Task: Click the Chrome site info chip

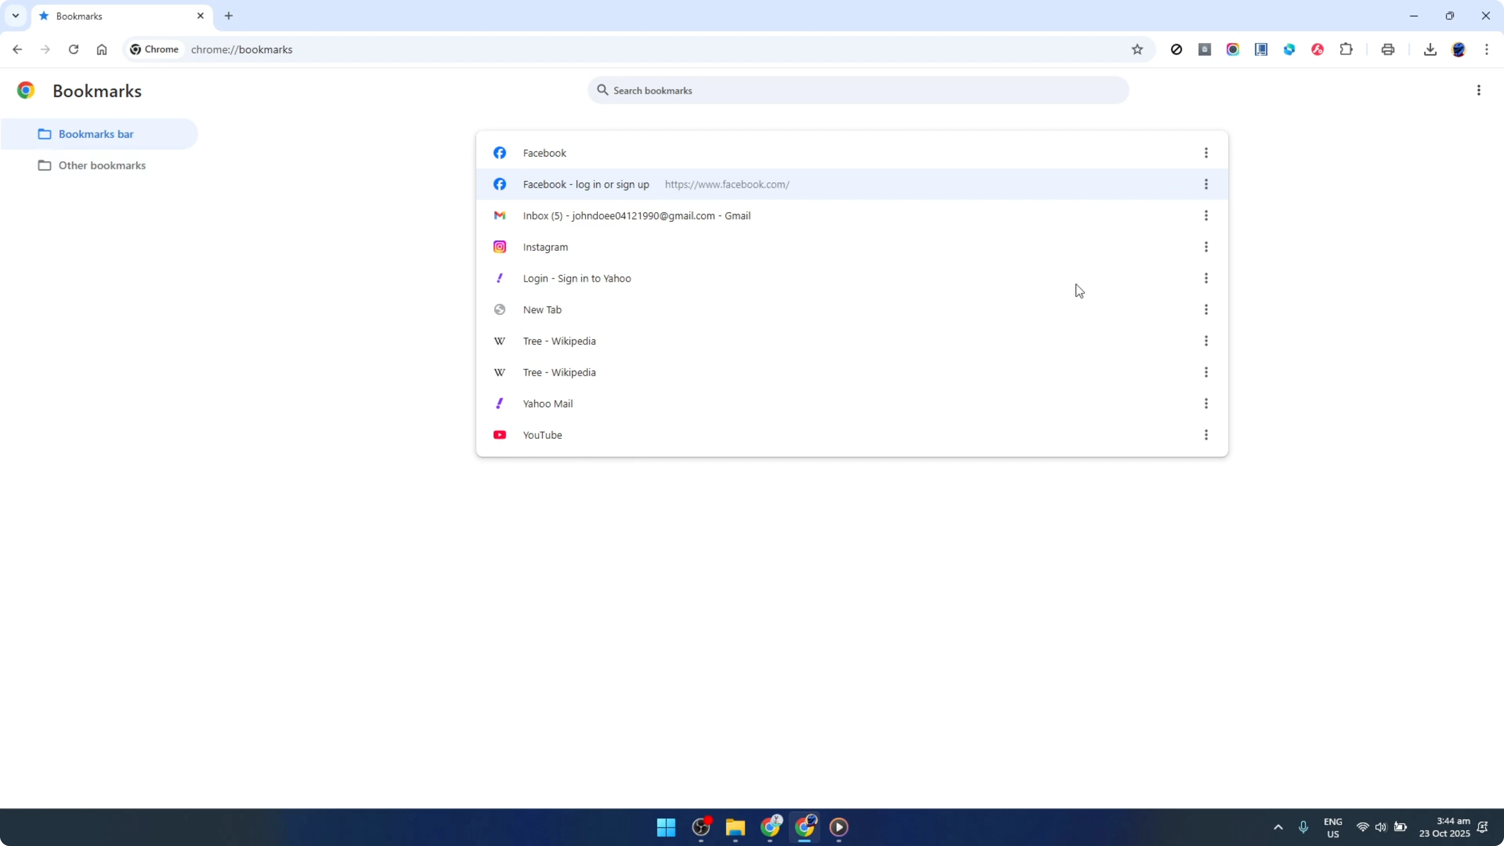Action: pos(155,49)
